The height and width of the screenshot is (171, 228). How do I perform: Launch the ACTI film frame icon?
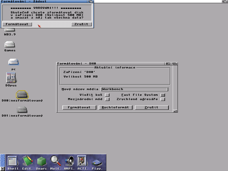(x=82, y=161)
